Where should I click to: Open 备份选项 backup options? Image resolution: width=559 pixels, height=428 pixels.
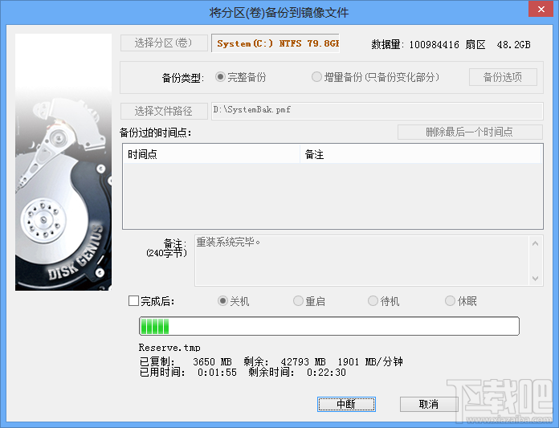(x=503, y=77)
